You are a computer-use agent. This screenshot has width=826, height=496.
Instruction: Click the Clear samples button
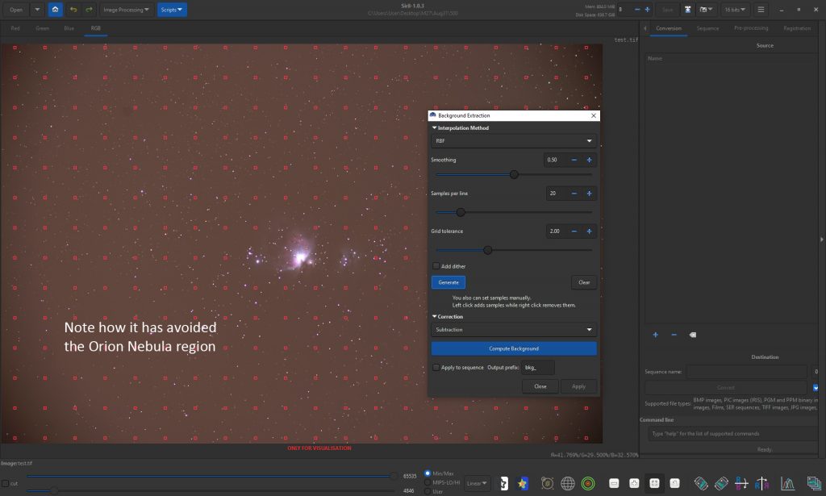click(584, 282)
